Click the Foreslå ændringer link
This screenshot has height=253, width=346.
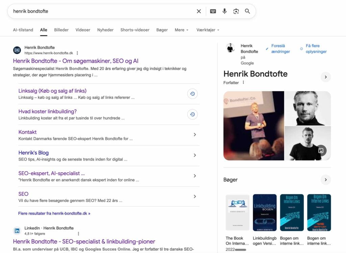(280, 49)
